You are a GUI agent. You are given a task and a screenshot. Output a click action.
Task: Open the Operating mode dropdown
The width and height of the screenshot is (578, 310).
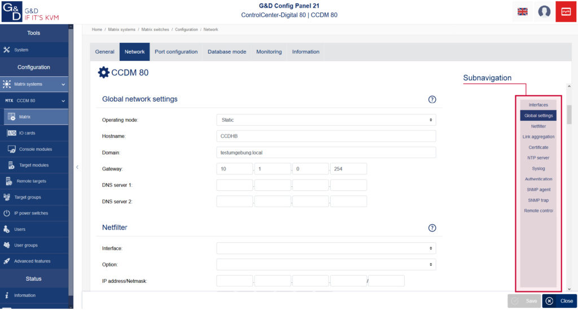(326, 120)
